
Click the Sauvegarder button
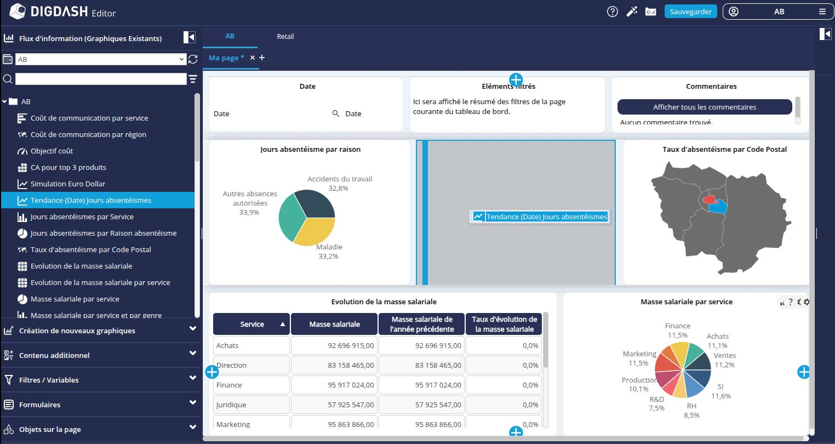pyautogui.click(x=690, y=12)
